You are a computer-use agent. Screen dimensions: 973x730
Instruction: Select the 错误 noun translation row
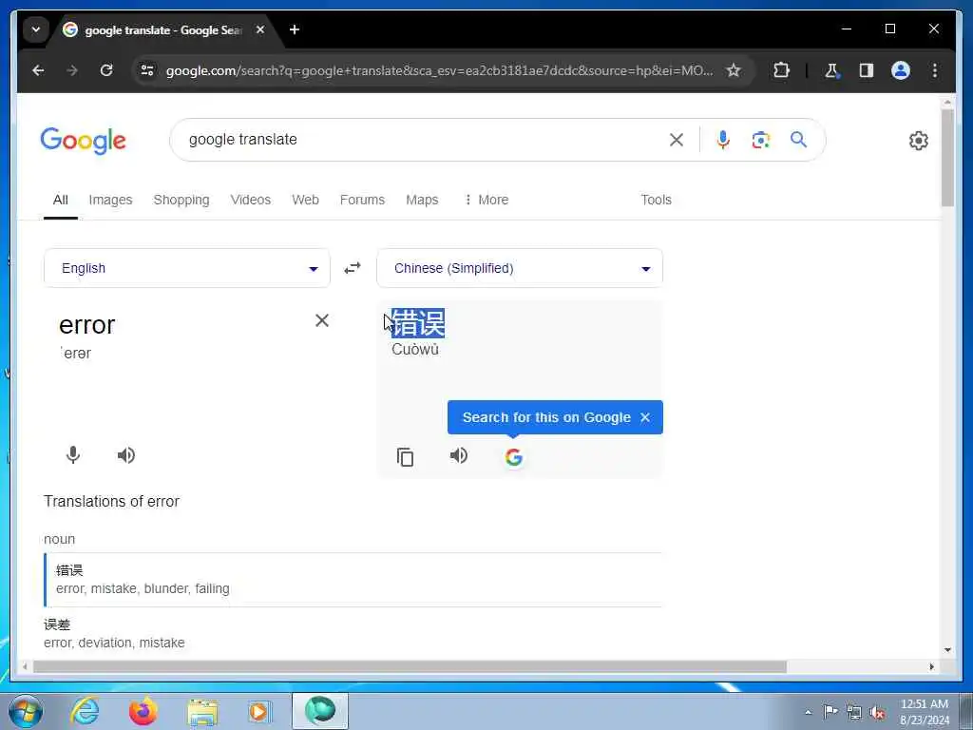tap(353, 579)
